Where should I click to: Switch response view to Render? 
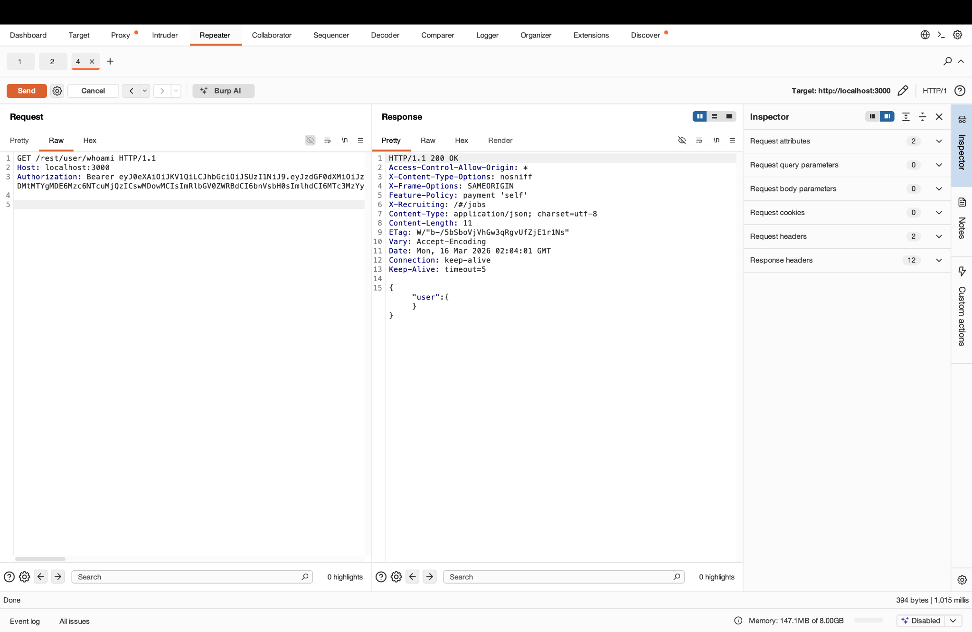click(500, 140)
